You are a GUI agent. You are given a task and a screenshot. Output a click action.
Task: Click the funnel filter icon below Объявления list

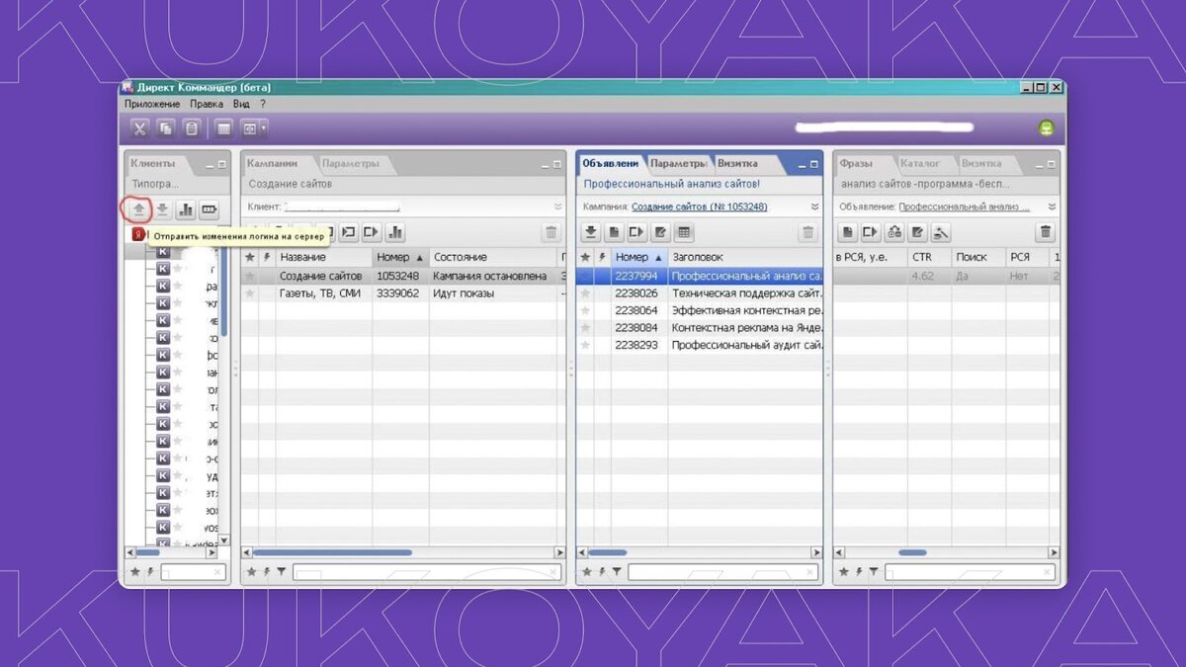pos(617,571)
